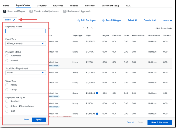Click info icon beside $1,572.92 wage

coord(97,113)
